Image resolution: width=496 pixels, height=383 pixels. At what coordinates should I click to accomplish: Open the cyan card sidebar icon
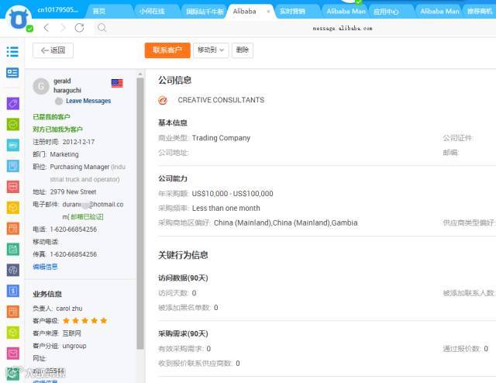pyautogui.click(x=13, y=145)
